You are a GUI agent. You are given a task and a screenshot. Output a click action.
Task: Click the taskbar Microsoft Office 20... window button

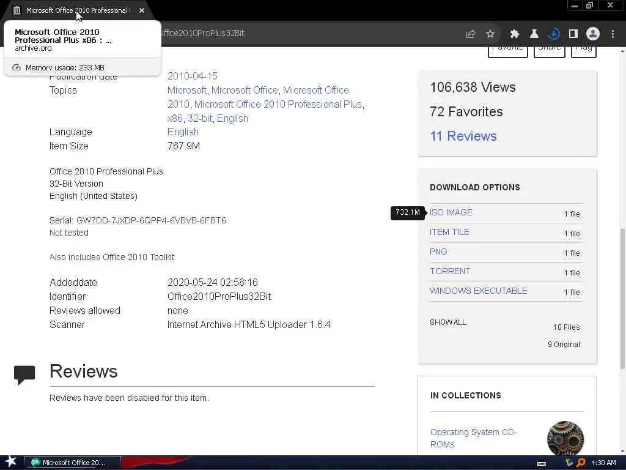click(x=73, y=463)
